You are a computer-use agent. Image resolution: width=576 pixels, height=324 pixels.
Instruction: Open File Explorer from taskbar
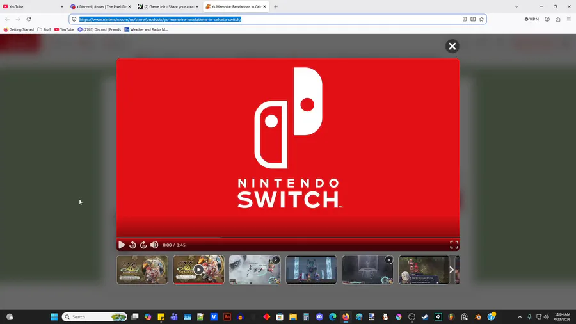[292, 317]
